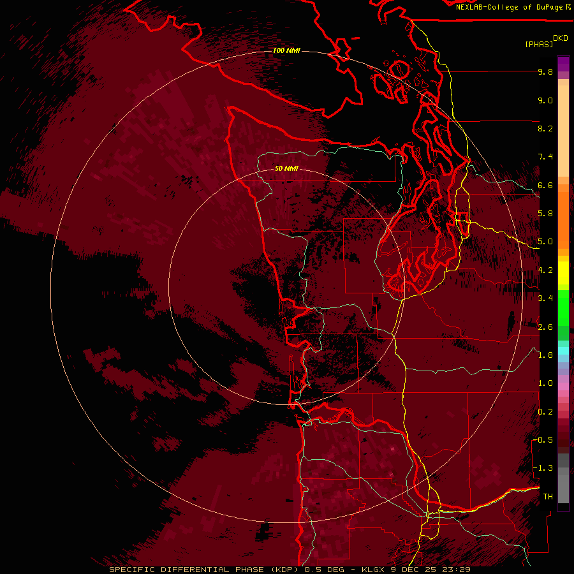
Task: Click the 50 NMI range ring label
Action: [x=286, y=169]
